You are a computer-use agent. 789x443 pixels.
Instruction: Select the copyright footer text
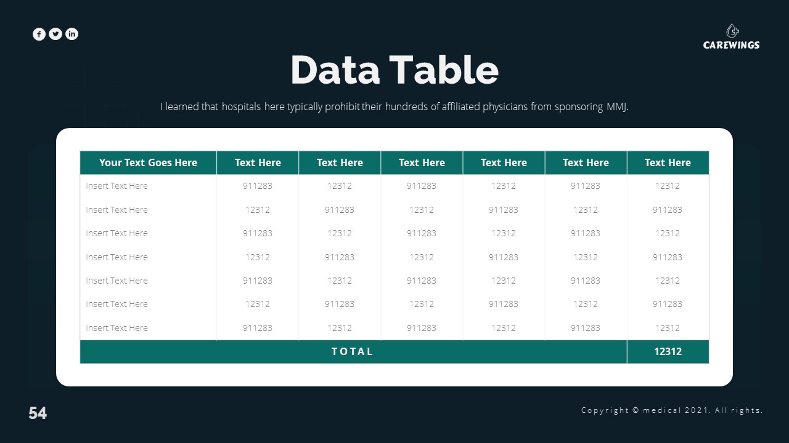(672, 410)
